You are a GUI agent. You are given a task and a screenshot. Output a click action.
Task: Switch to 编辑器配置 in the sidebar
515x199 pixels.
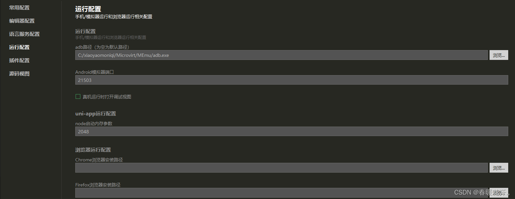[x=22, y=21]
